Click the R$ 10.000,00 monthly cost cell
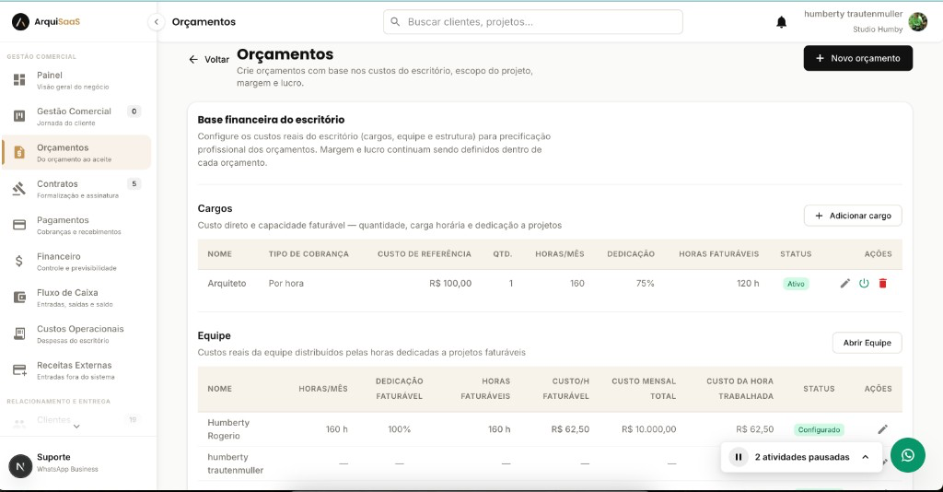 649,429
